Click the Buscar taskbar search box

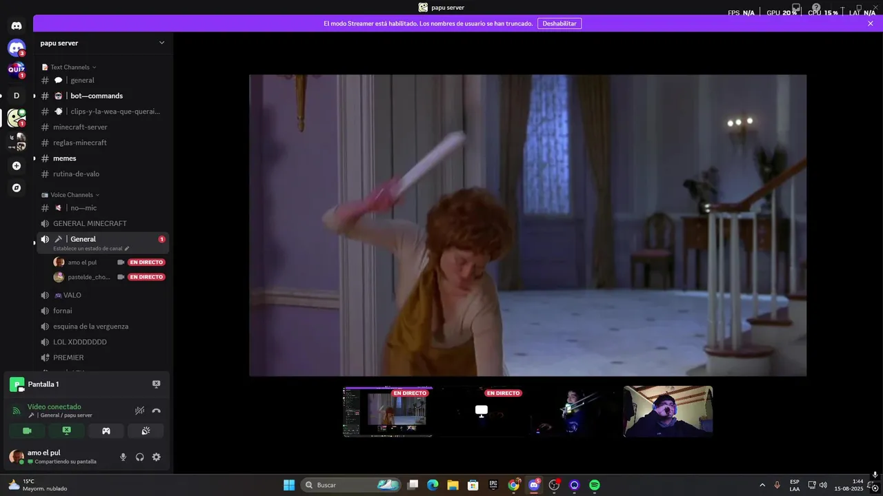click(x=352, y=485)
